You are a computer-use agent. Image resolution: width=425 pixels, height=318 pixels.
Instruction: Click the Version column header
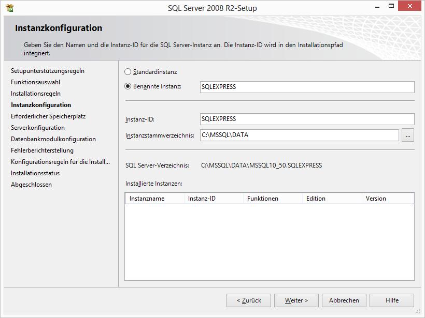(388, 199)
